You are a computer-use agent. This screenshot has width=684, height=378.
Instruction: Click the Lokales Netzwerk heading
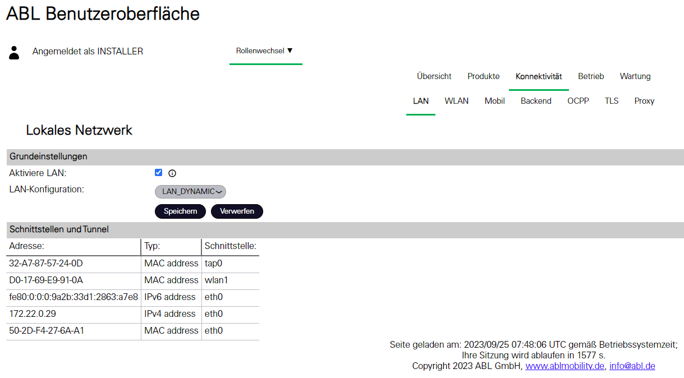[x=79, y=130]
